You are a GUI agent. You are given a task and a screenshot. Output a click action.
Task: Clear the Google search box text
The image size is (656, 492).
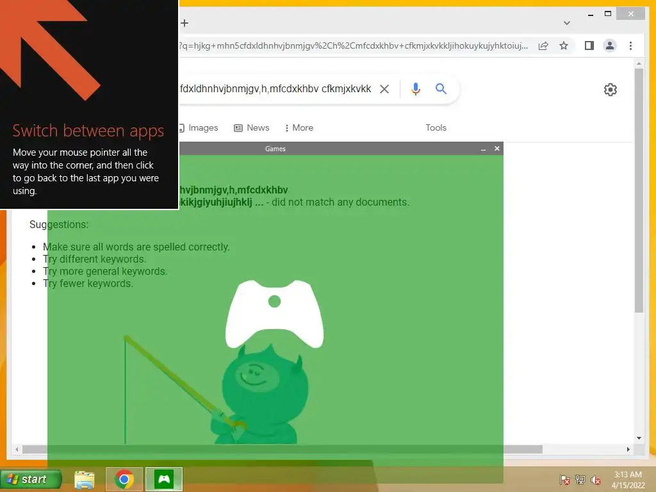[x=384, y=88]
